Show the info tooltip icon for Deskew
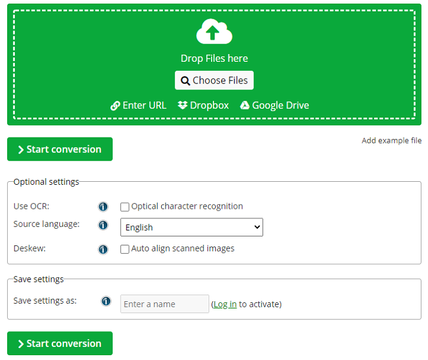This screenshot has height=360, width=428. tap(103, 249)
